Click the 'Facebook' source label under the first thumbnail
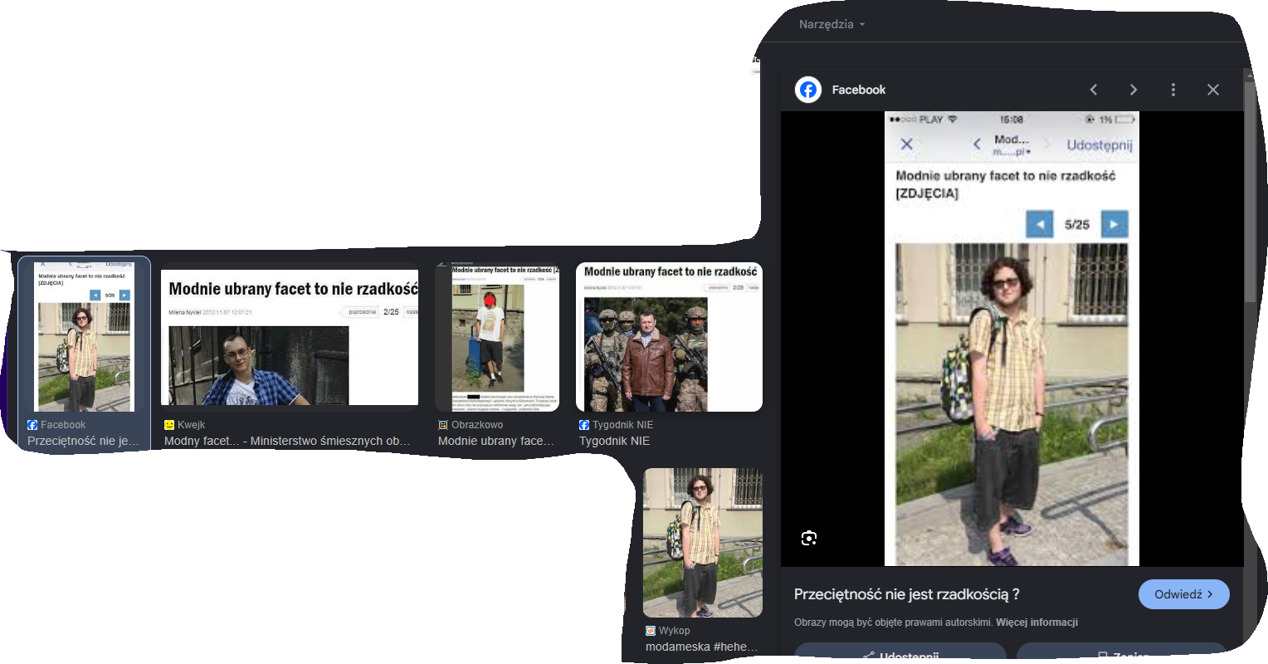Image resolution: width=1268 pixels, height=664 pixels. click(63, 425)
